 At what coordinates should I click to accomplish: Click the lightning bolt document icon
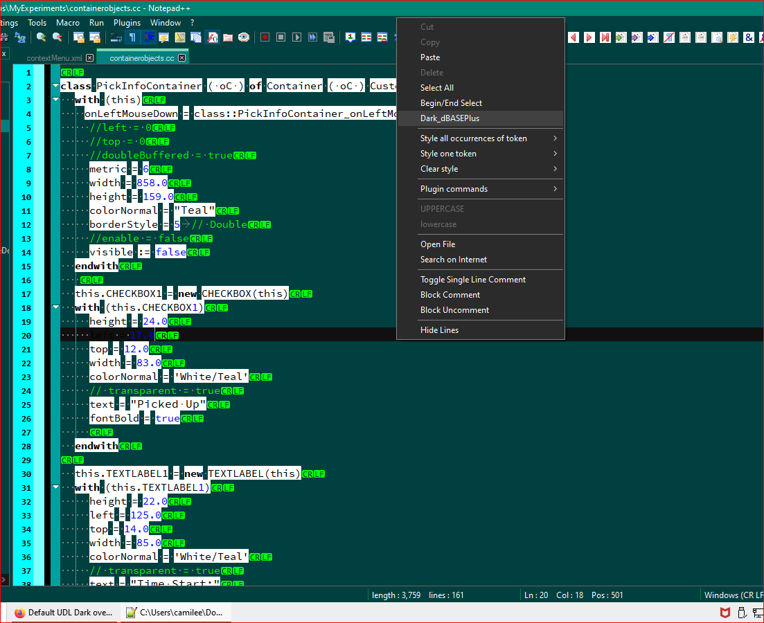click(733, 37)
